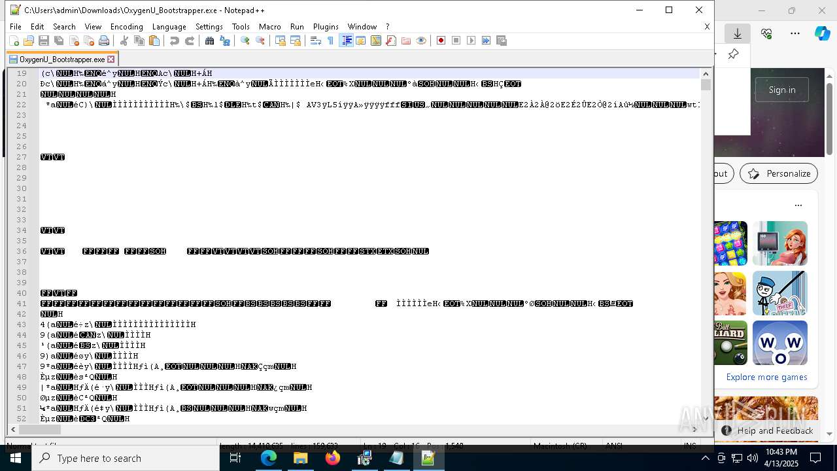The image size is (837, 471).
Task: Click the Undo arrow icon
Action: click(175, 41)
